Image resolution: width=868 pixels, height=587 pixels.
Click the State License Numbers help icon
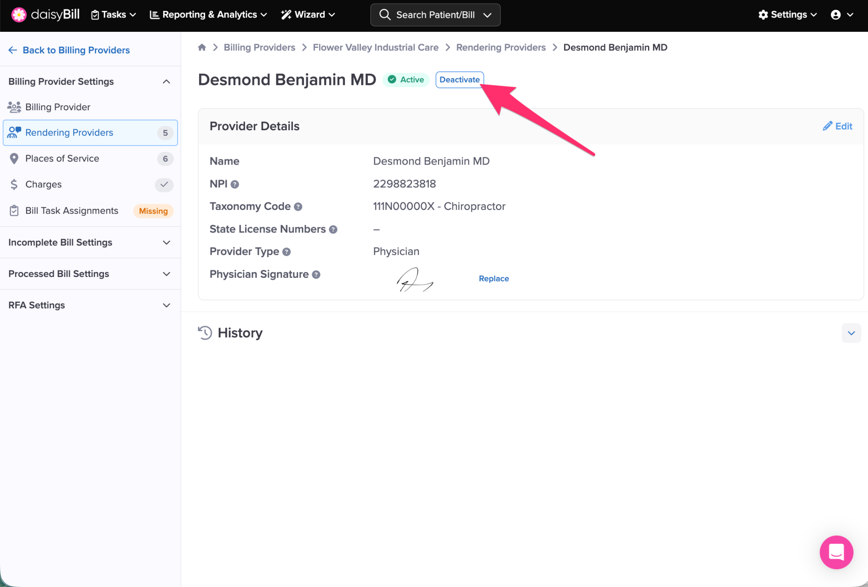(333, 229)
